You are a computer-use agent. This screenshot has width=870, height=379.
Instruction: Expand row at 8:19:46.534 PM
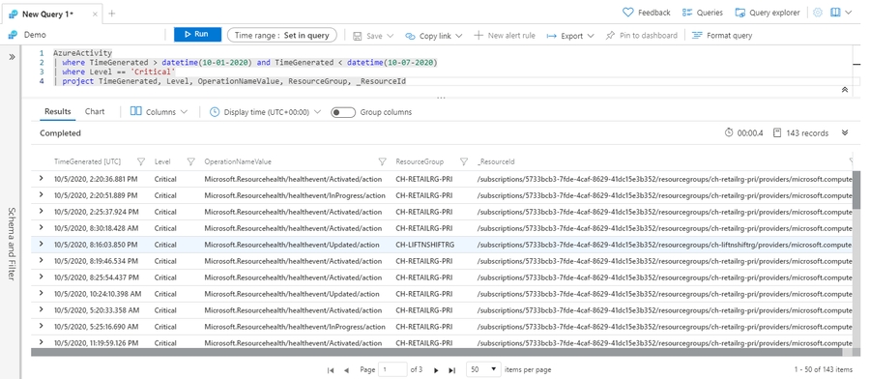41,260
